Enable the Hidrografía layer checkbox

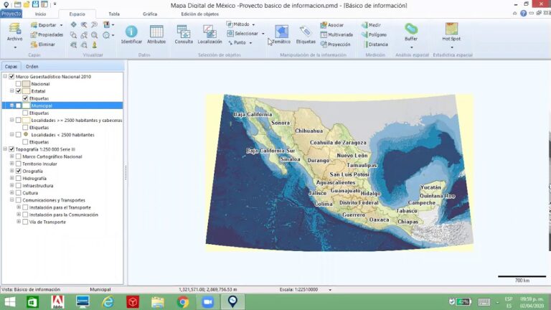pyautogui.click(x=18, y=178)
